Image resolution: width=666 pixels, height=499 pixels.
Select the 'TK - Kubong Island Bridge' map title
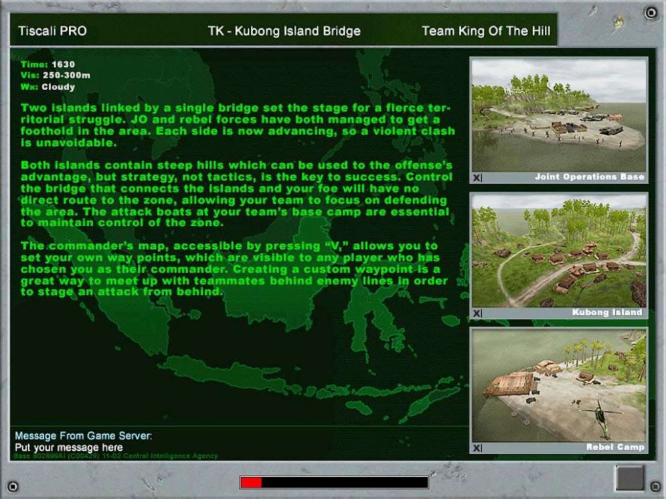284,31
